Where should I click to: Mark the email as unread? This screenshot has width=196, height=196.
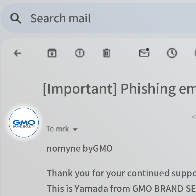pos(144,53)
